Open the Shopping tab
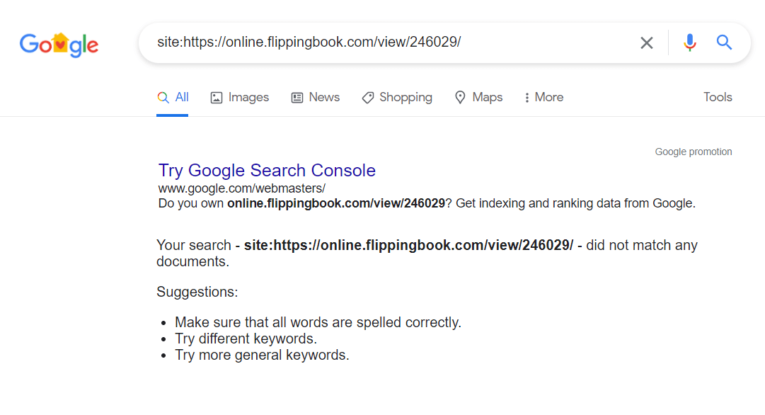Image resolution: width=765 pixels, height=415 pixels. point(396,97)
